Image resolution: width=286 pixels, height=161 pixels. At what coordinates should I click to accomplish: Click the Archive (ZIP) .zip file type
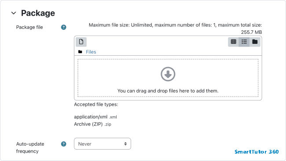pos(93,124)
